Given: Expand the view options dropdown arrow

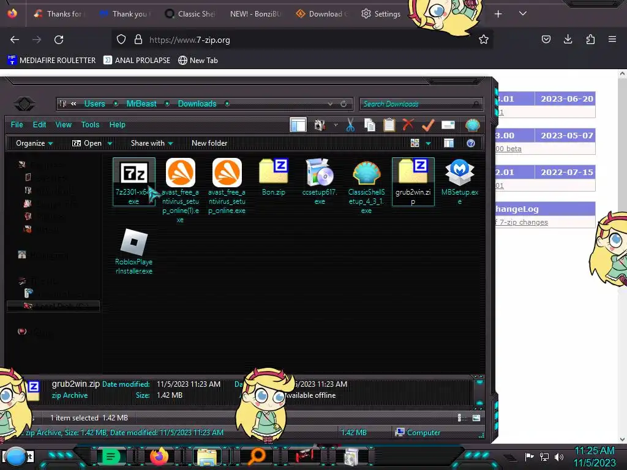Looking at the screenshot, I should coord(428,143).
